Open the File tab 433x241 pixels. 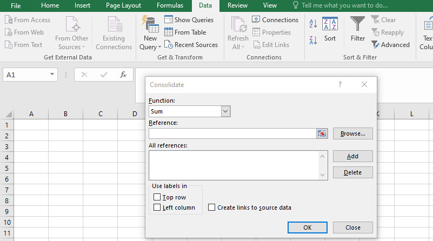[x=16, y=5]
